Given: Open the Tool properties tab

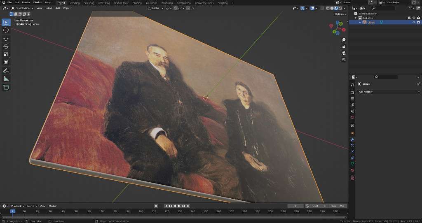Looking at the screenshot, I should tap(352, 85).
